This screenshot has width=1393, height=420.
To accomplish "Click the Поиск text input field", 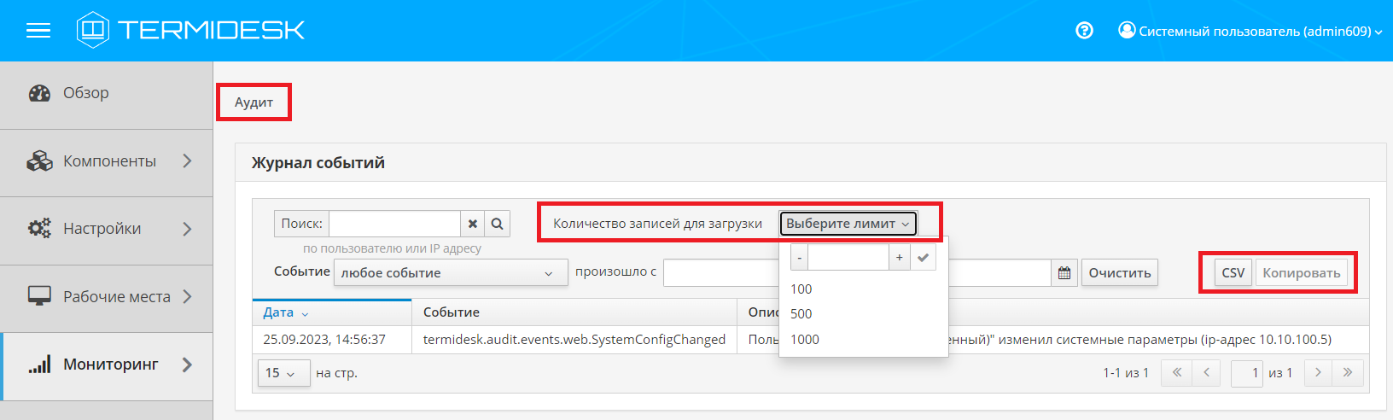I will 394,224.
